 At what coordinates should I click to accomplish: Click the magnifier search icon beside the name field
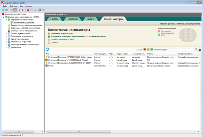pyautogui.click(x=196, y=50)
